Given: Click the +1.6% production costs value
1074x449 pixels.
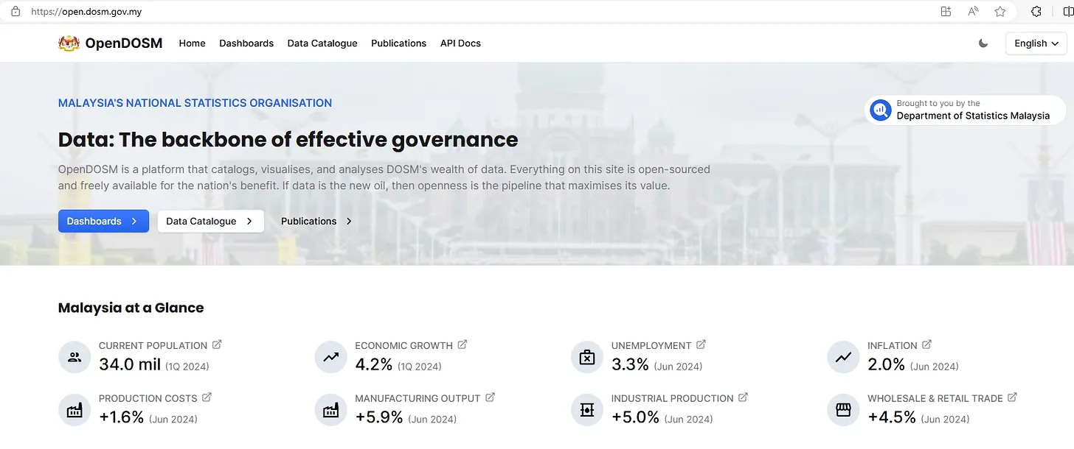Looking at the screenshot, I should [122, 417].
